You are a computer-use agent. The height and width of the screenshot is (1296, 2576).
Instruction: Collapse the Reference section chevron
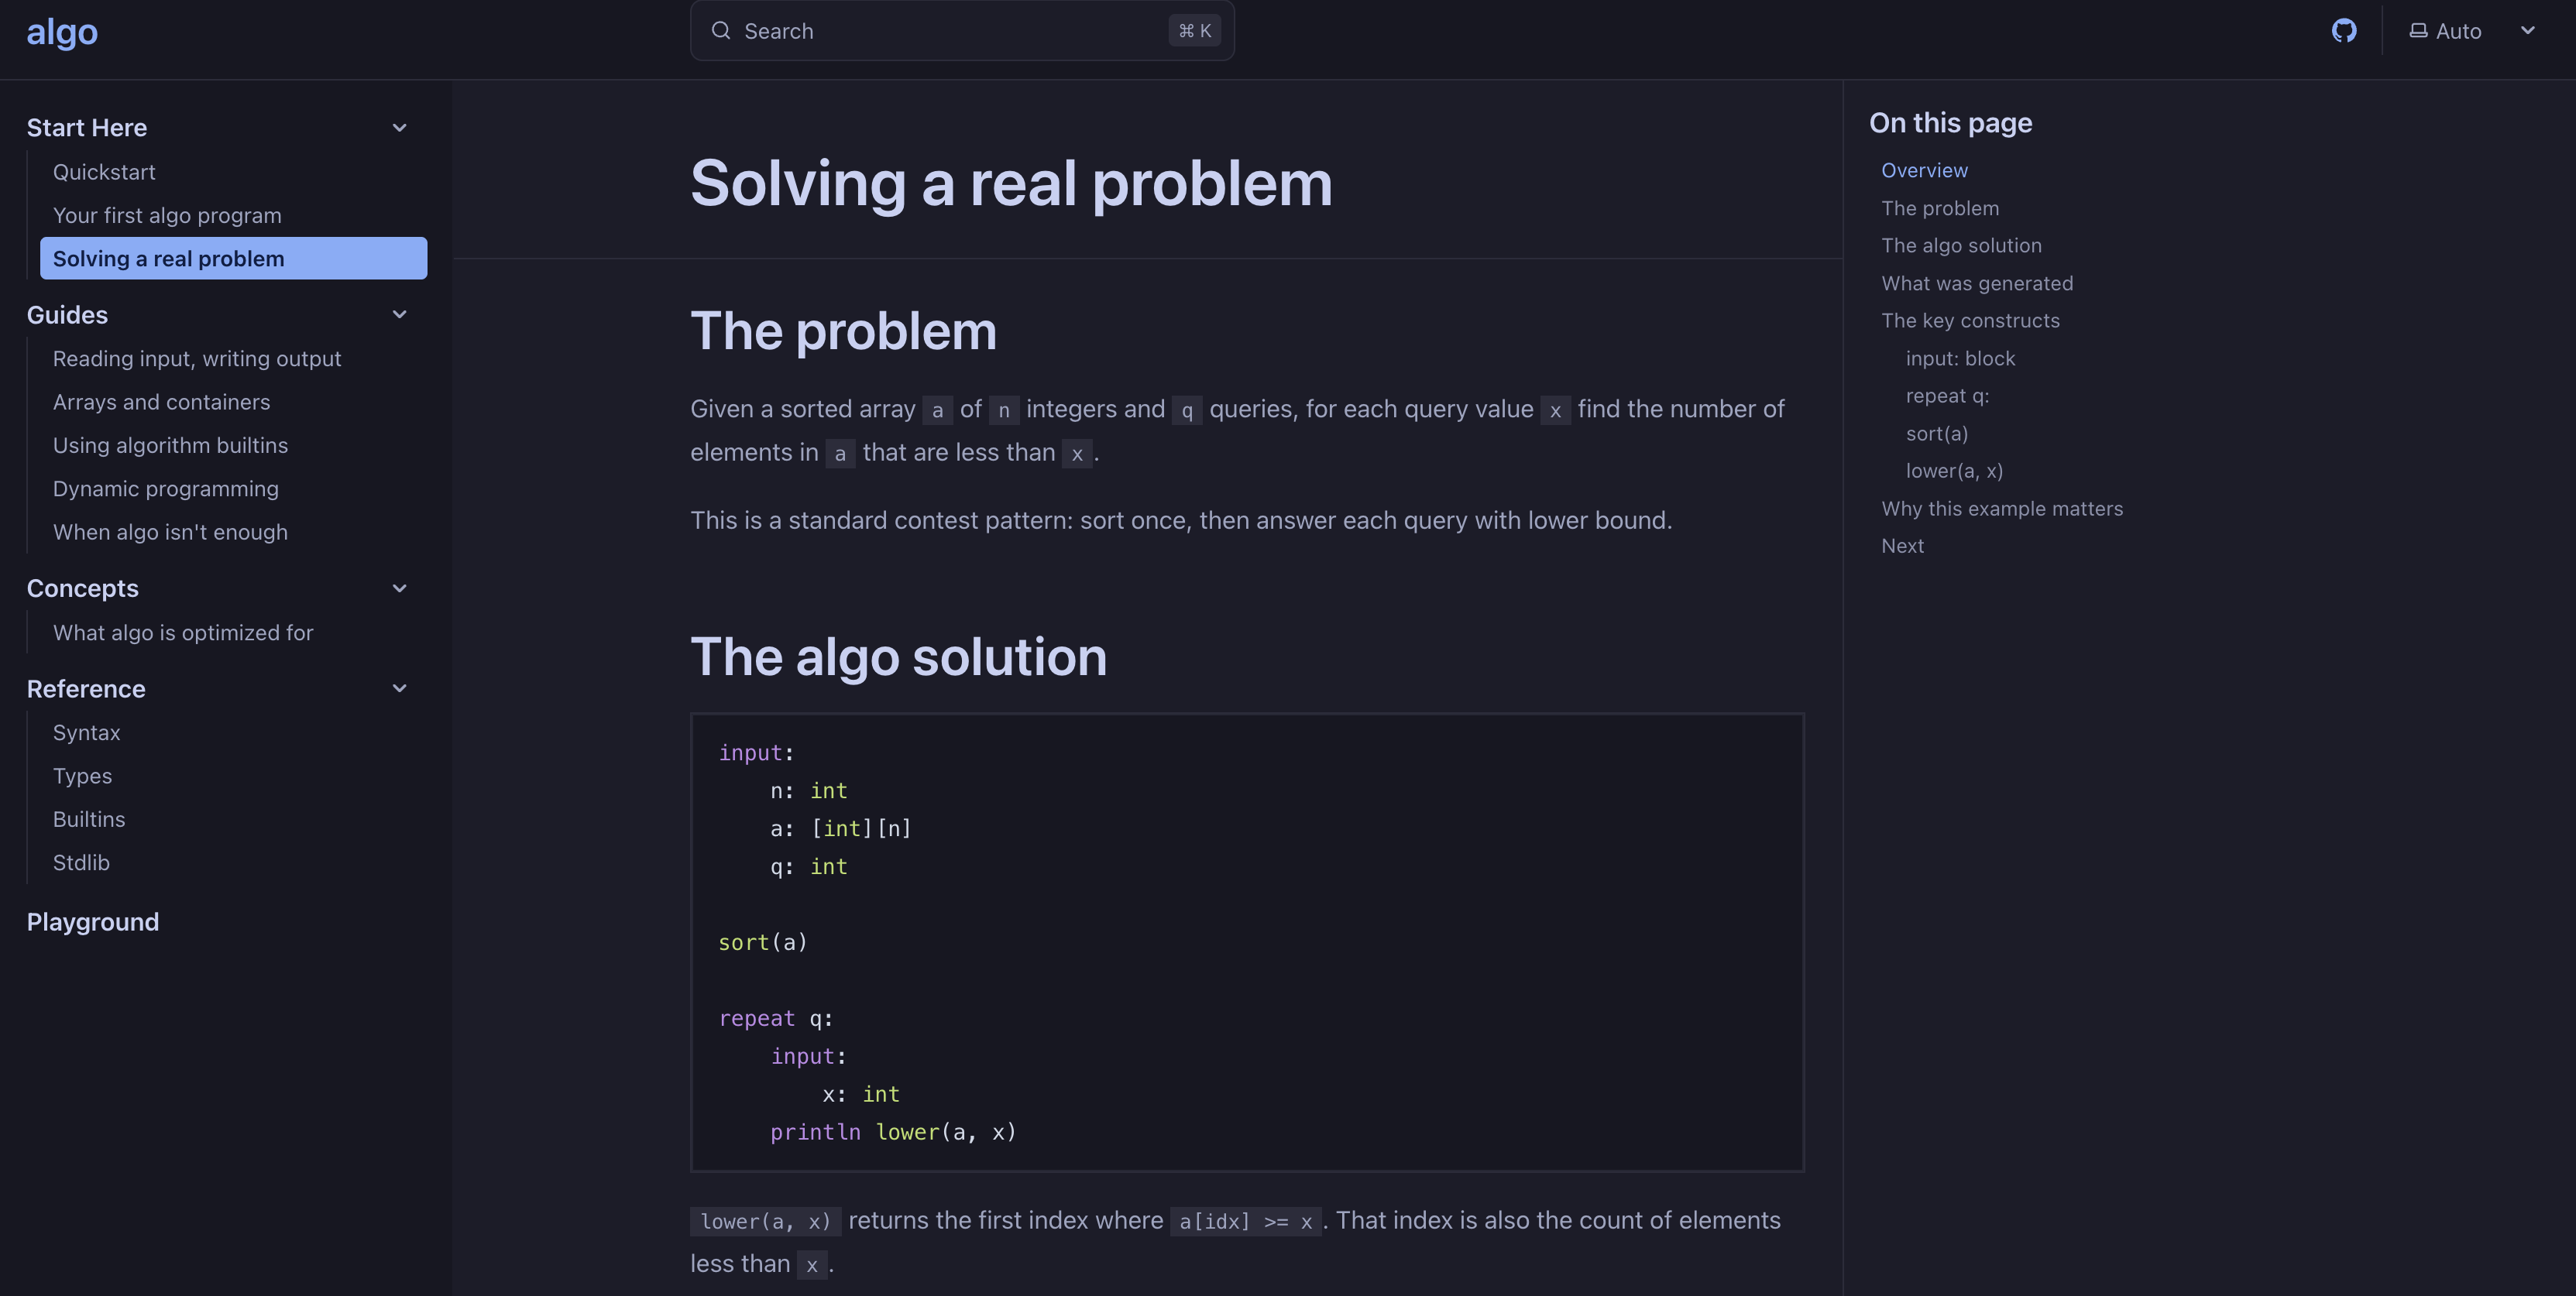399,687
